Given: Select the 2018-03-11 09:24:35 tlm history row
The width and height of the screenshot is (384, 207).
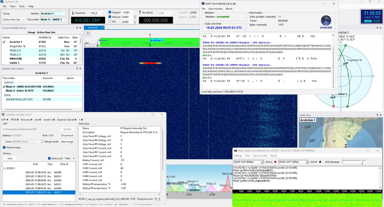Looking at the screenshot, I should (x=39, y=184).
